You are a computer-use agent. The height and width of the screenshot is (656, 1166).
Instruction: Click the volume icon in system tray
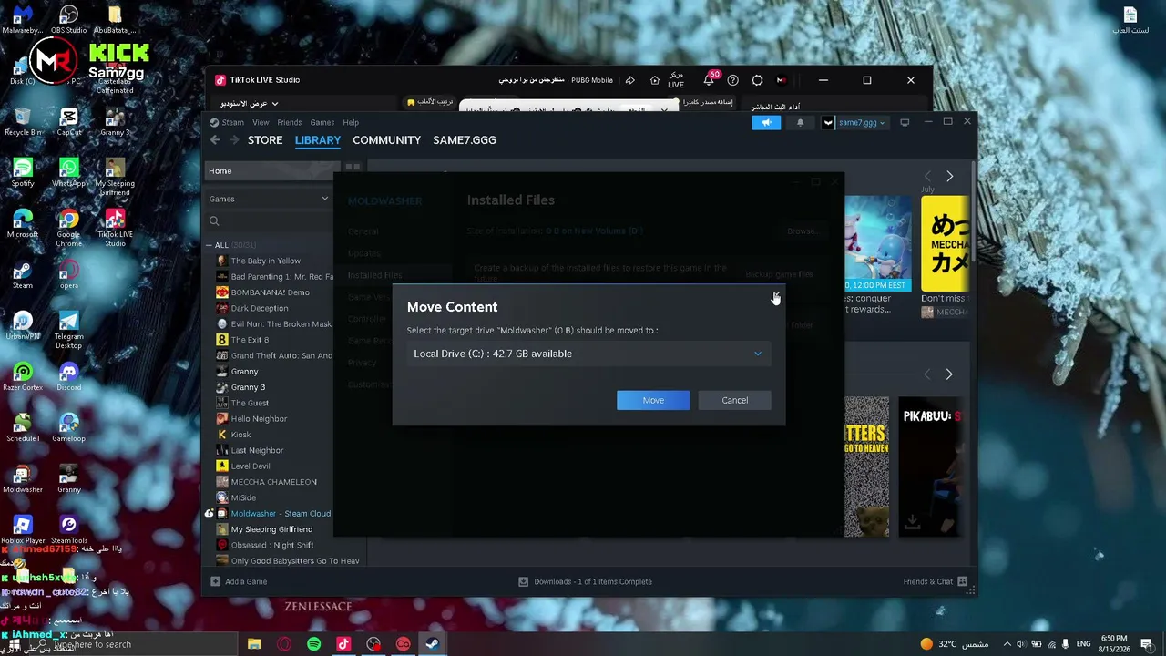point(1021,644)
